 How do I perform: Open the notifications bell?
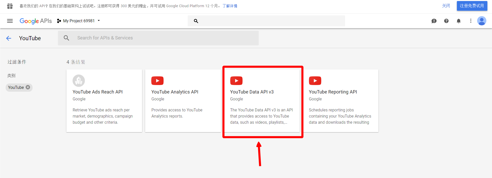point(458,21)
